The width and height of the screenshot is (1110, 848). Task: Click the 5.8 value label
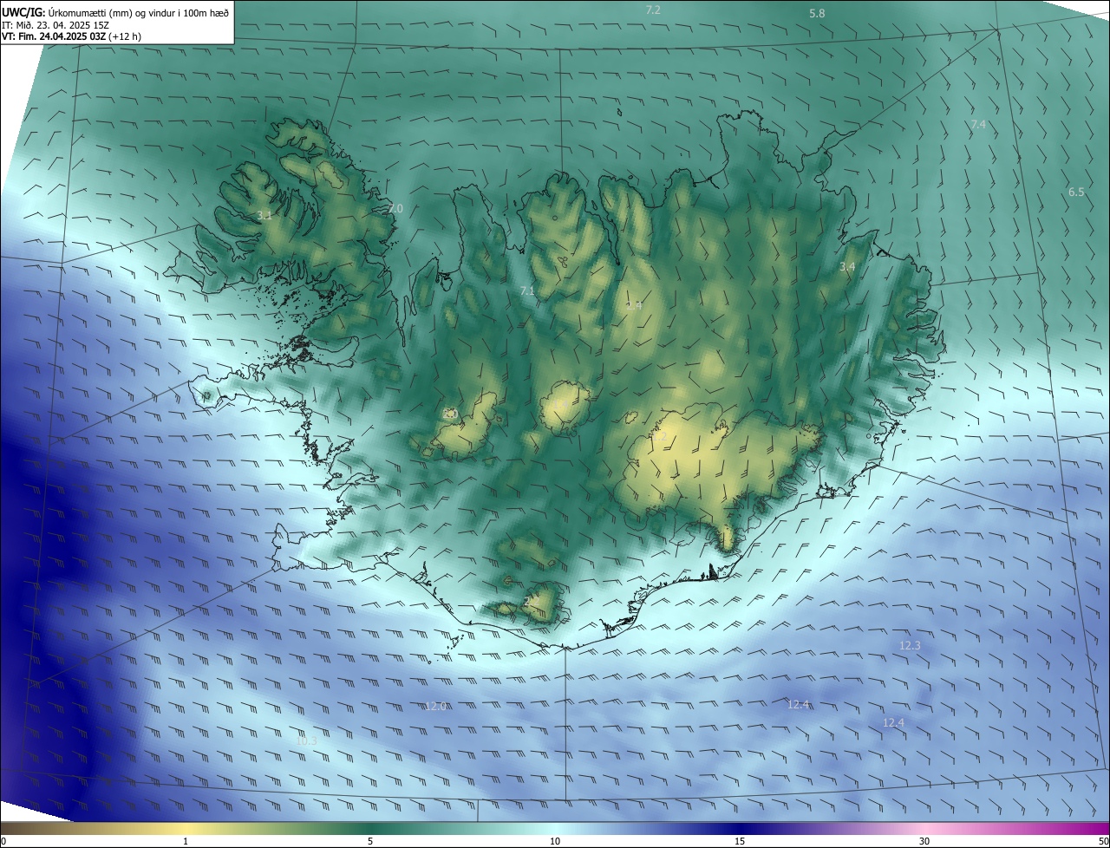817,14
